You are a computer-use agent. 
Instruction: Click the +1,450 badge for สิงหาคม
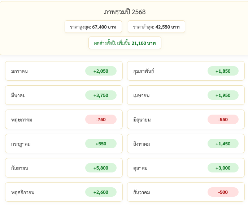click(223, 144)
